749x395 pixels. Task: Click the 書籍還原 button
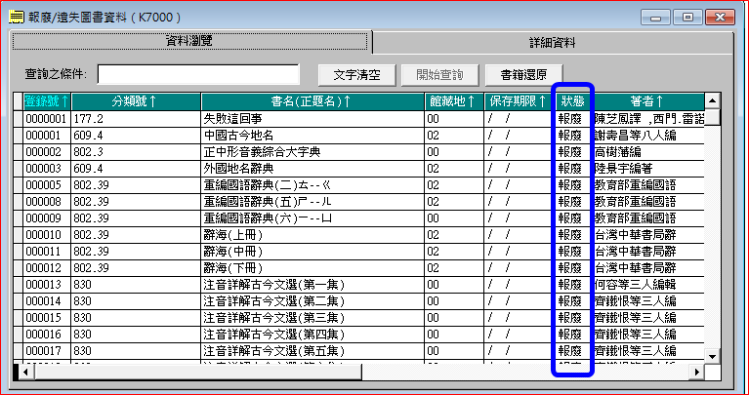pyautogui.click(x=523, y=75)
